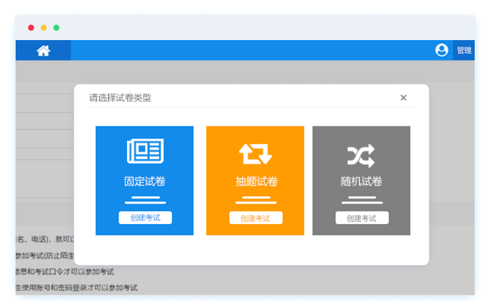The image size is (486, 302).
Task: Select the 固定试卷 label
Action: coord(145,181)
